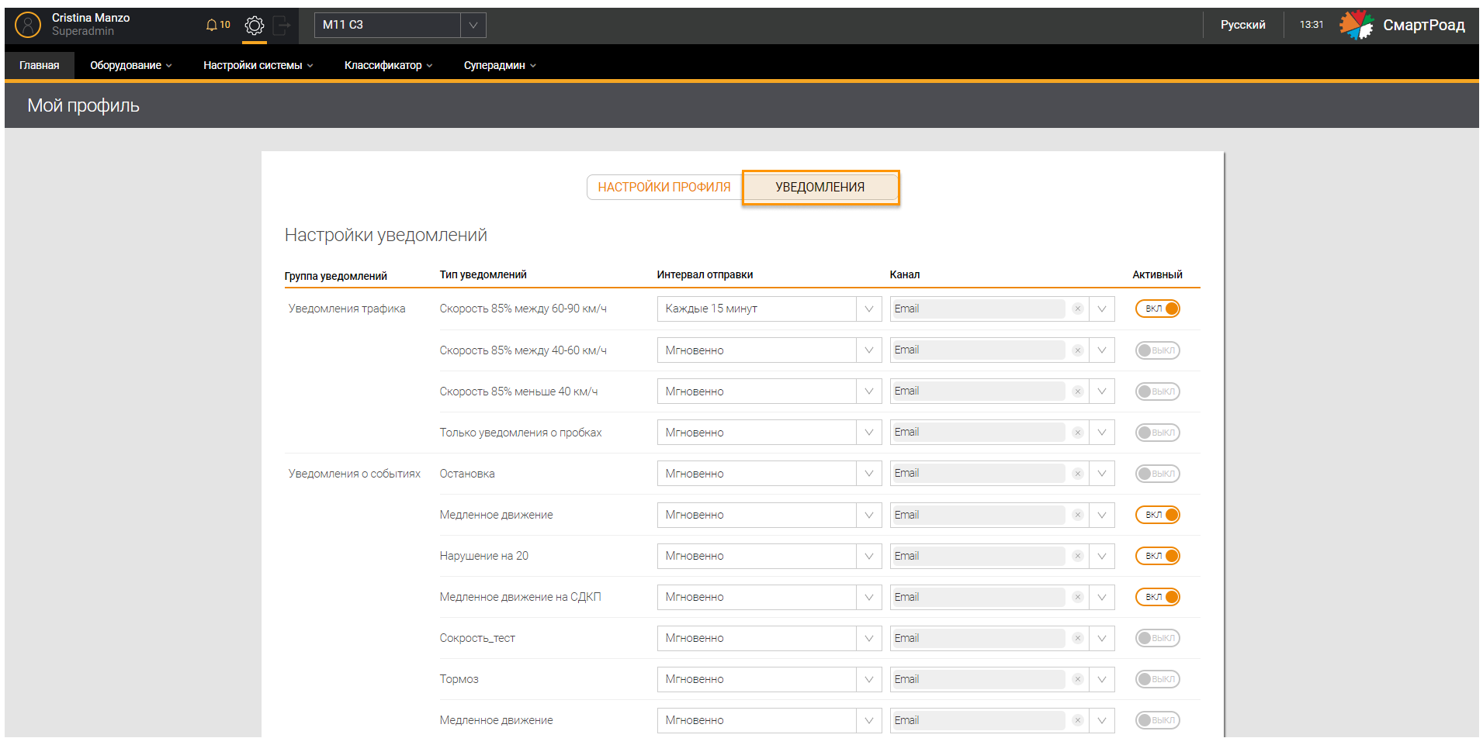Clear Email channel for Только уведомления о пробках
1483x745 pixels.
(1077, 433)
